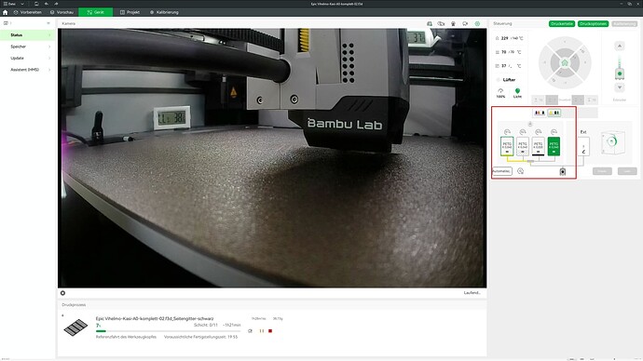643x361 pixels.
Task: Select the second PETG filament slot
Action: point(523,146)
